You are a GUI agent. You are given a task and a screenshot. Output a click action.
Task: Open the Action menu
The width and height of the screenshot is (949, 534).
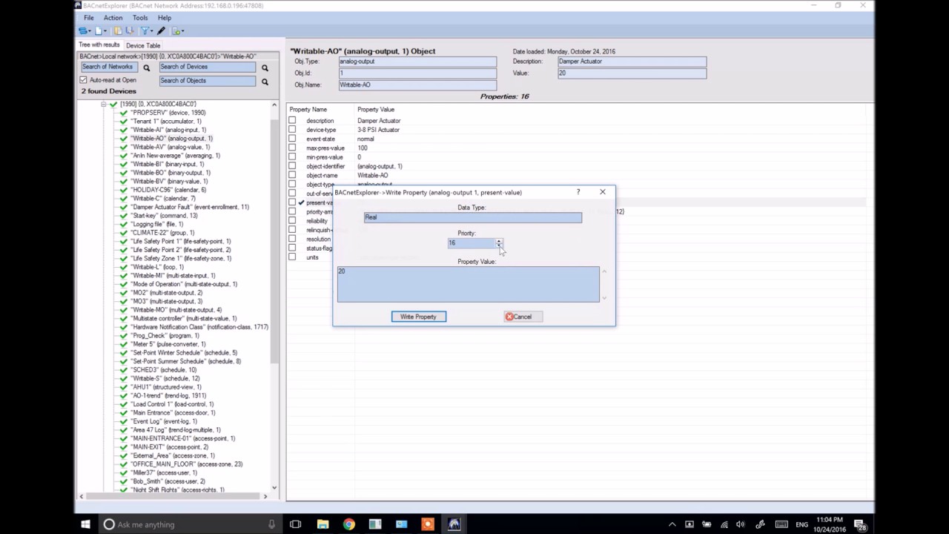113,18
